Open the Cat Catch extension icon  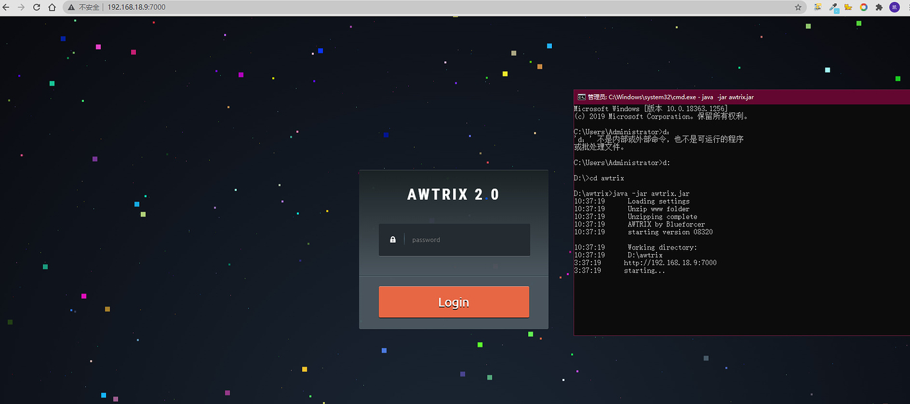coord(847,7)
